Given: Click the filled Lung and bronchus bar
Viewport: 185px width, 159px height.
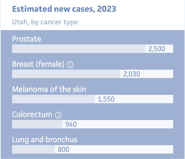Looking at the screenshot, I should 33,150.
